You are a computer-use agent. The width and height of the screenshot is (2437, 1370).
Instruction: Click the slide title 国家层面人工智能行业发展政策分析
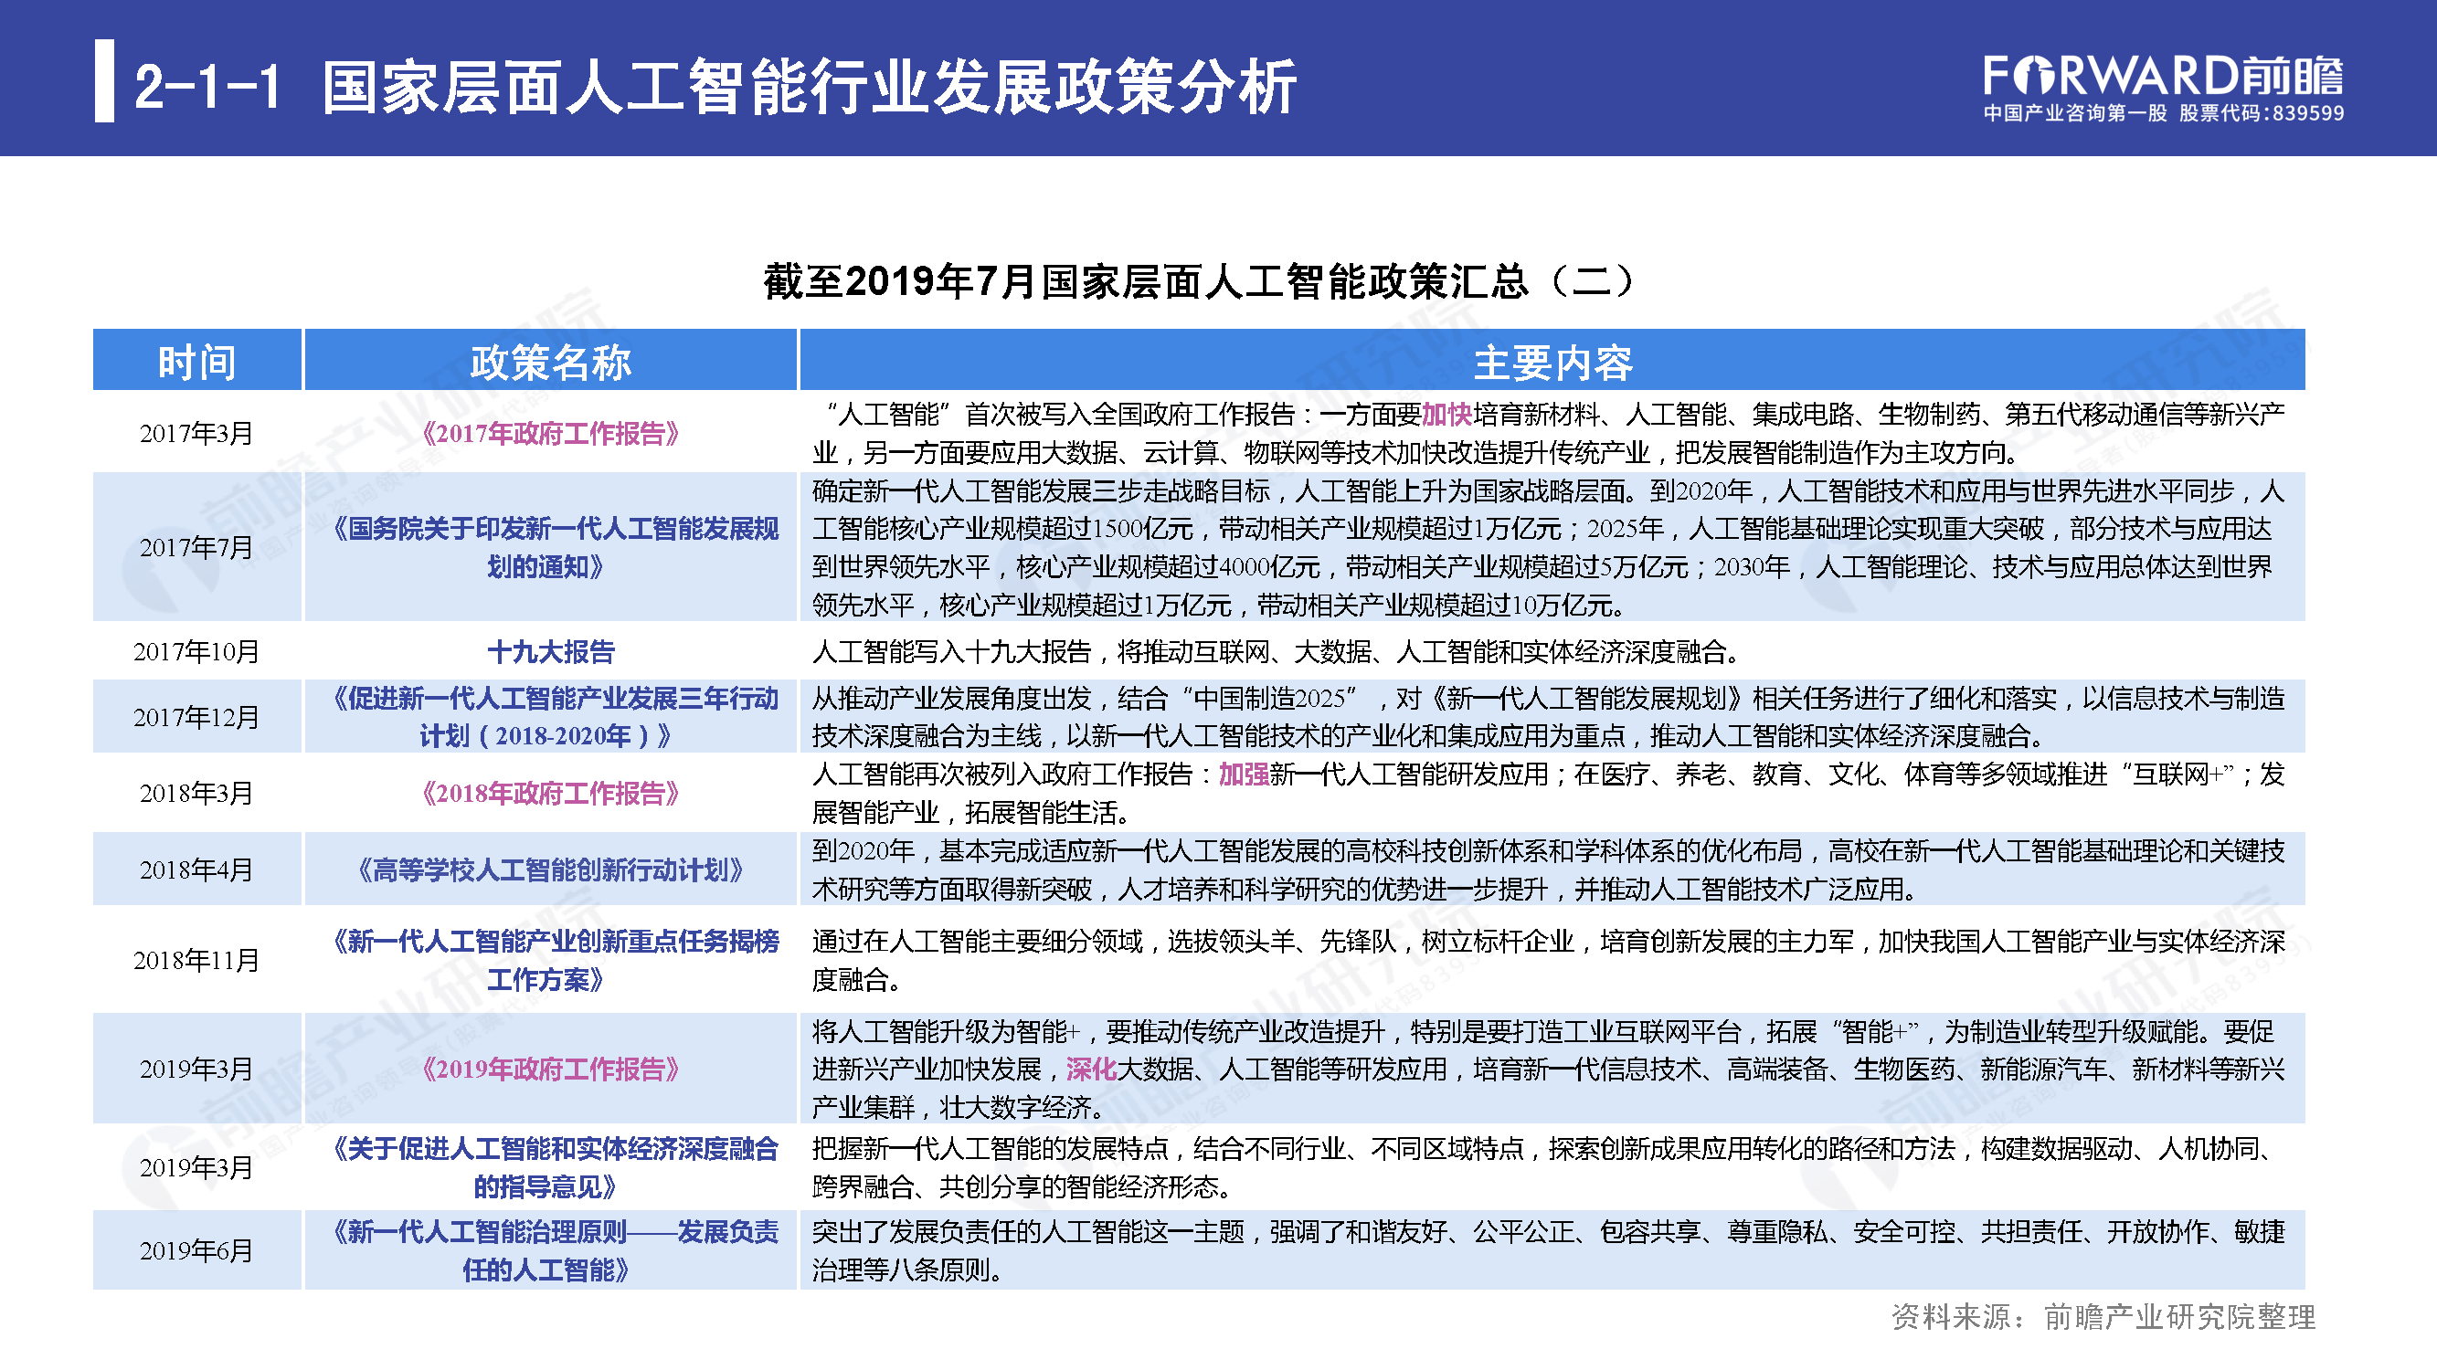808,87
